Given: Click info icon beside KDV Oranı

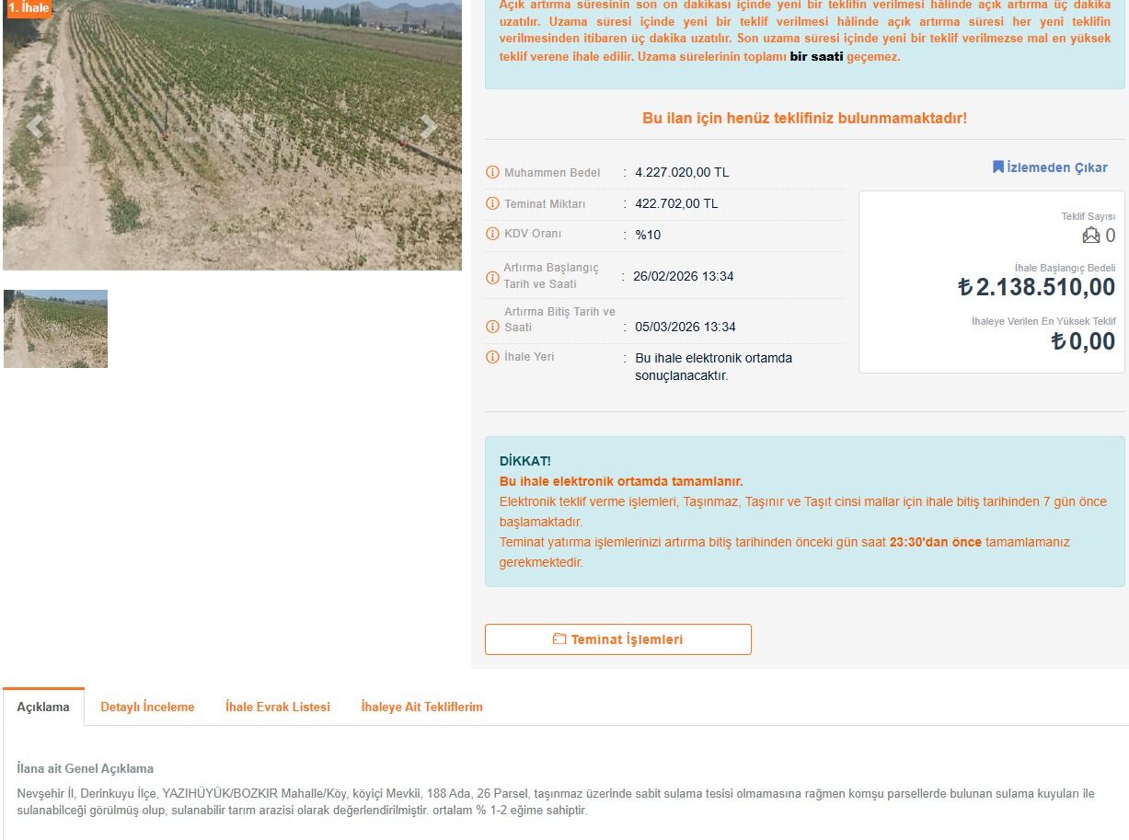Looking at the screenshot, I should click(x=492, y=234).
